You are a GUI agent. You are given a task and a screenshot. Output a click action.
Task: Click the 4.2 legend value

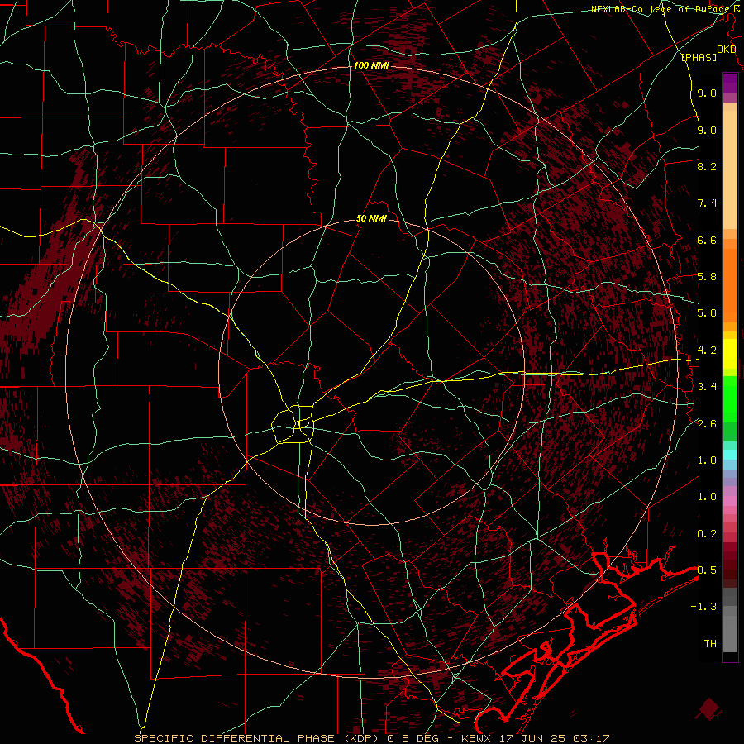coord(707,351)
